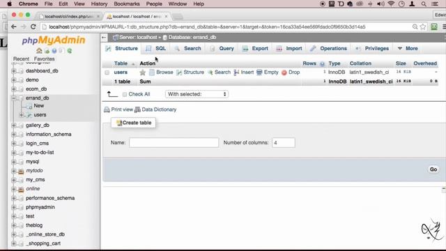Click Number of columns field
Screen dimensions: 446x251
pyautogui.click(x=284, y=143)
